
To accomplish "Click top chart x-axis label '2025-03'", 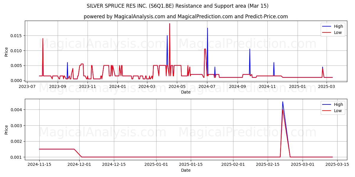I will (x=327, y=86).
